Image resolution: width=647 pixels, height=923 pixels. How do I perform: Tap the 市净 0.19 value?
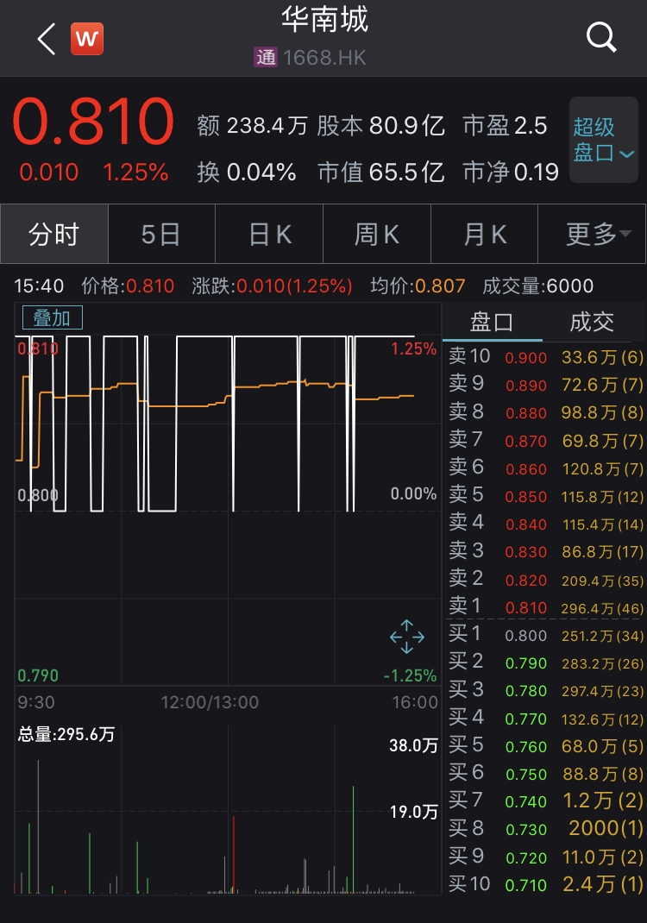click(511, 173)
